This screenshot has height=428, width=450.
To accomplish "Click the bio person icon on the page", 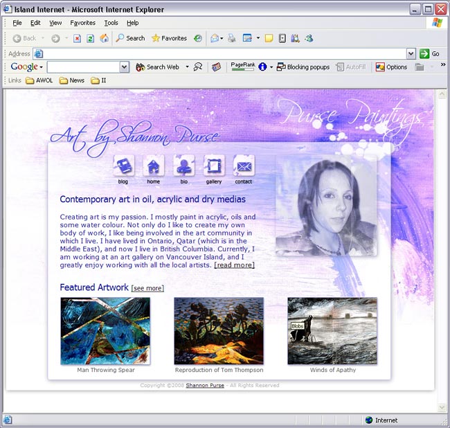I will pos(184,166).
